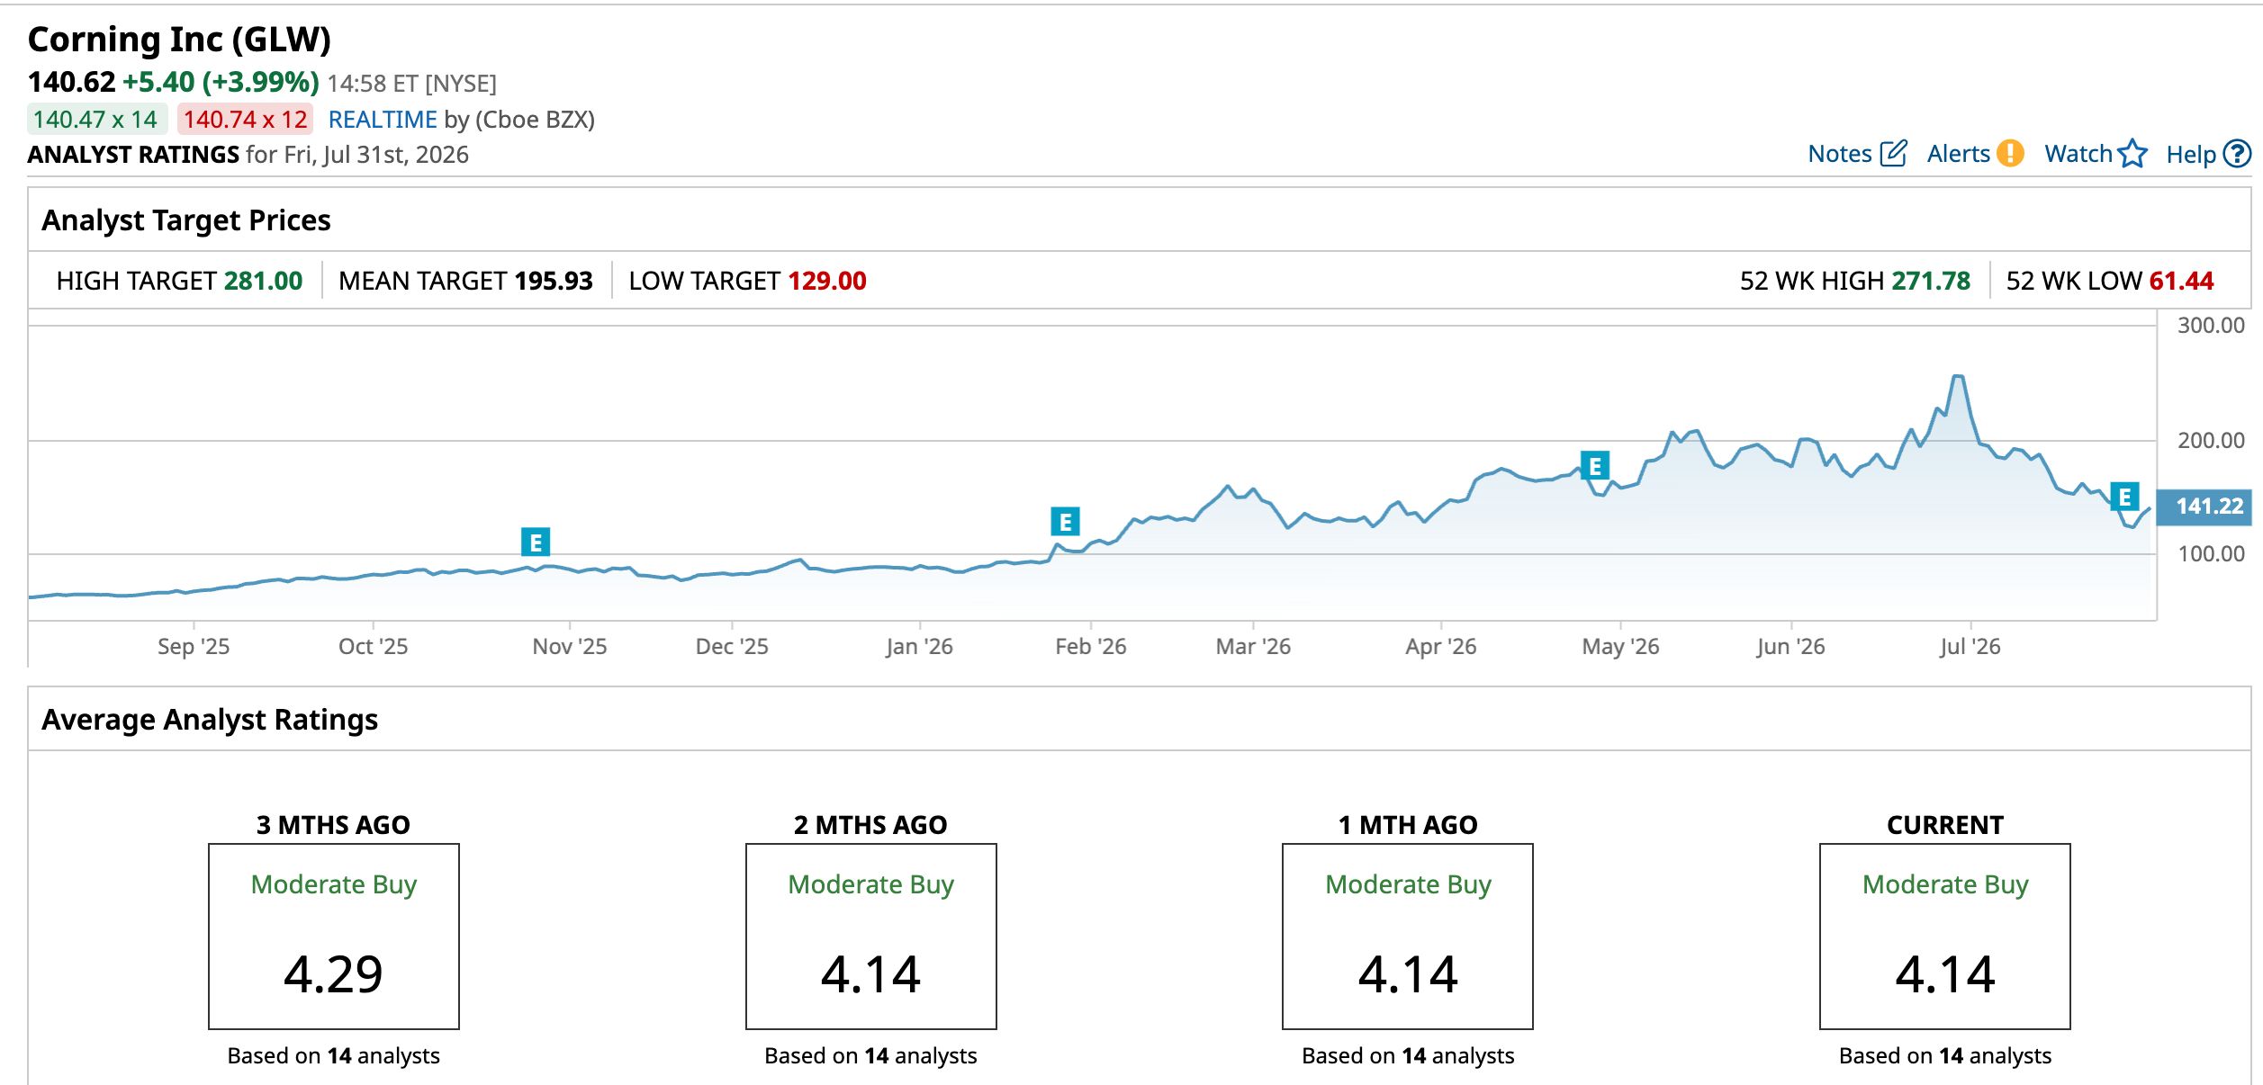This screenshot has width=2263, height=1085.
Task: Click Based on 14 analysts under 3 MTHS AGO
Action: [333, 1055]
